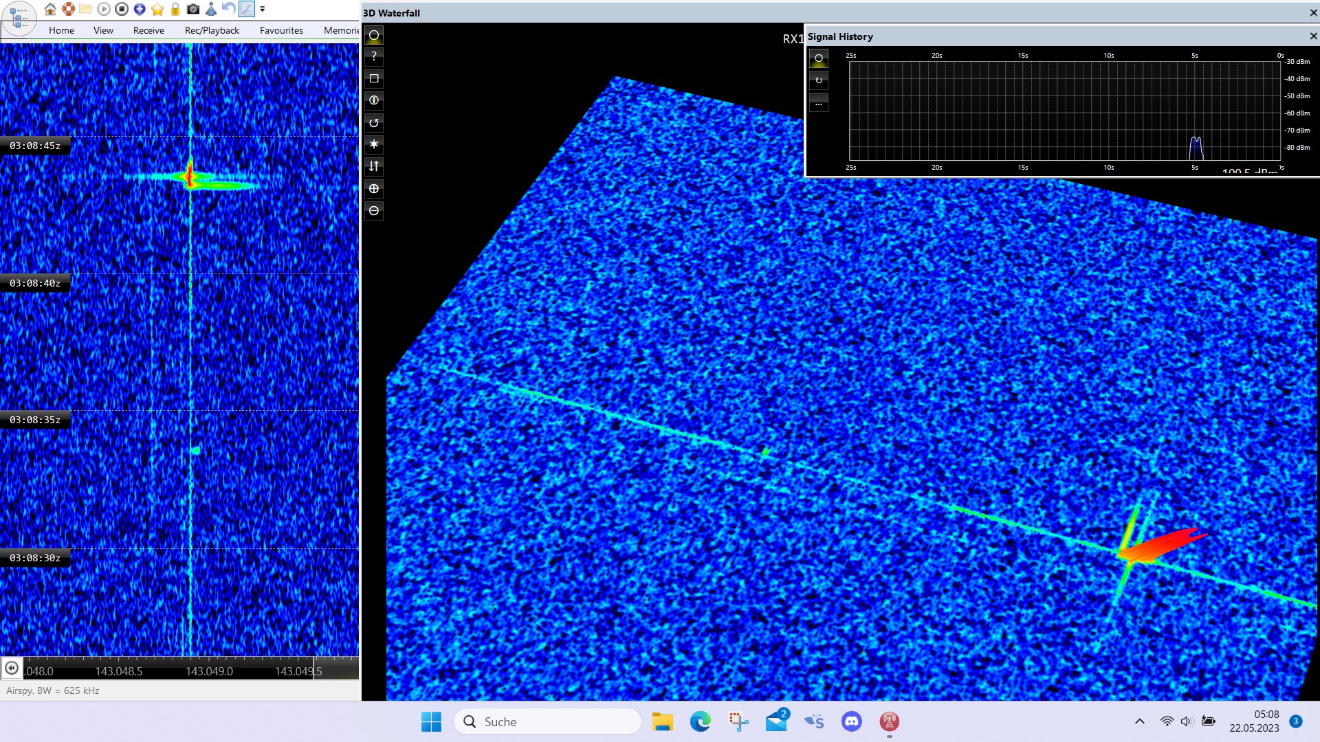Open the Home ribbon tab
The height and width of the screenshot is (742, 1320).
point(61,30)
